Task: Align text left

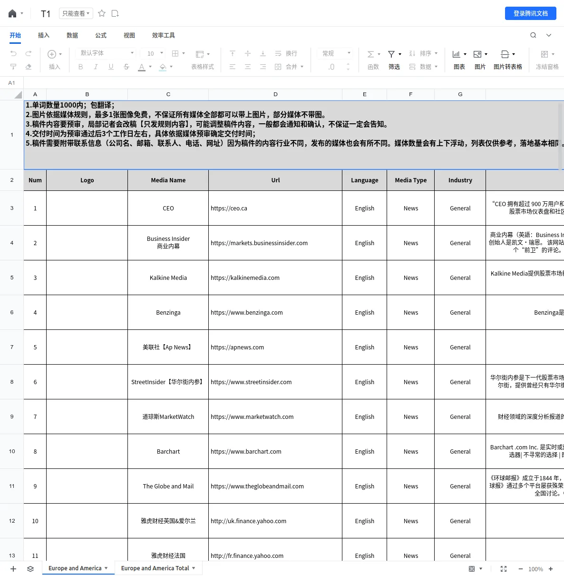Action: [x=233, y=67]
